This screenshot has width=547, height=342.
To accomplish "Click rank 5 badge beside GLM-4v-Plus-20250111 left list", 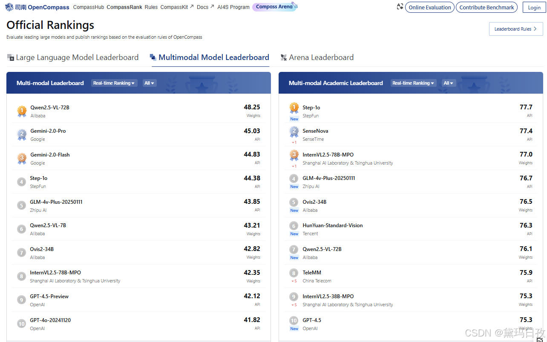I will pyautogui.click(x=21, y=205).
